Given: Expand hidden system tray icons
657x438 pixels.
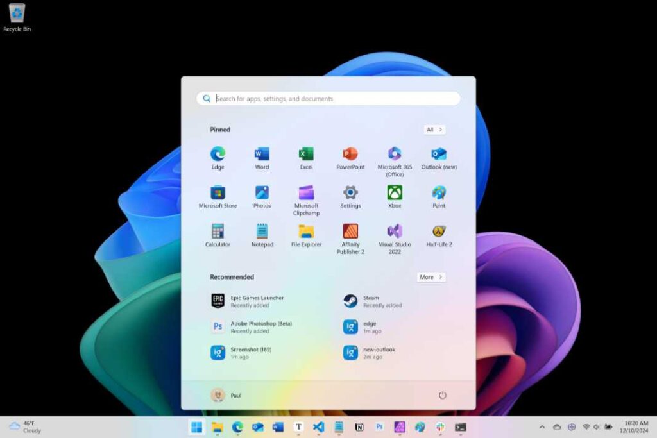Looking at the screenshot, I should coord(542,426).
